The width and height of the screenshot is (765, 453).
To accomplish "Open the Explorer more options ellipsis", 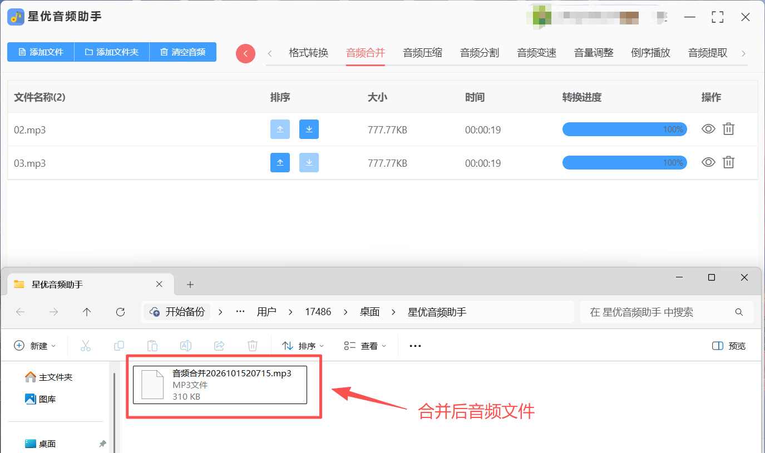I will 415,346.
